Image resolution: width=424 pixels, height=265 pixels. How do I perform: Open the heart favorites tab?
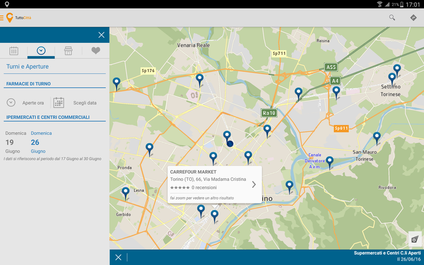pyautogui.click(x=96, y=50)
